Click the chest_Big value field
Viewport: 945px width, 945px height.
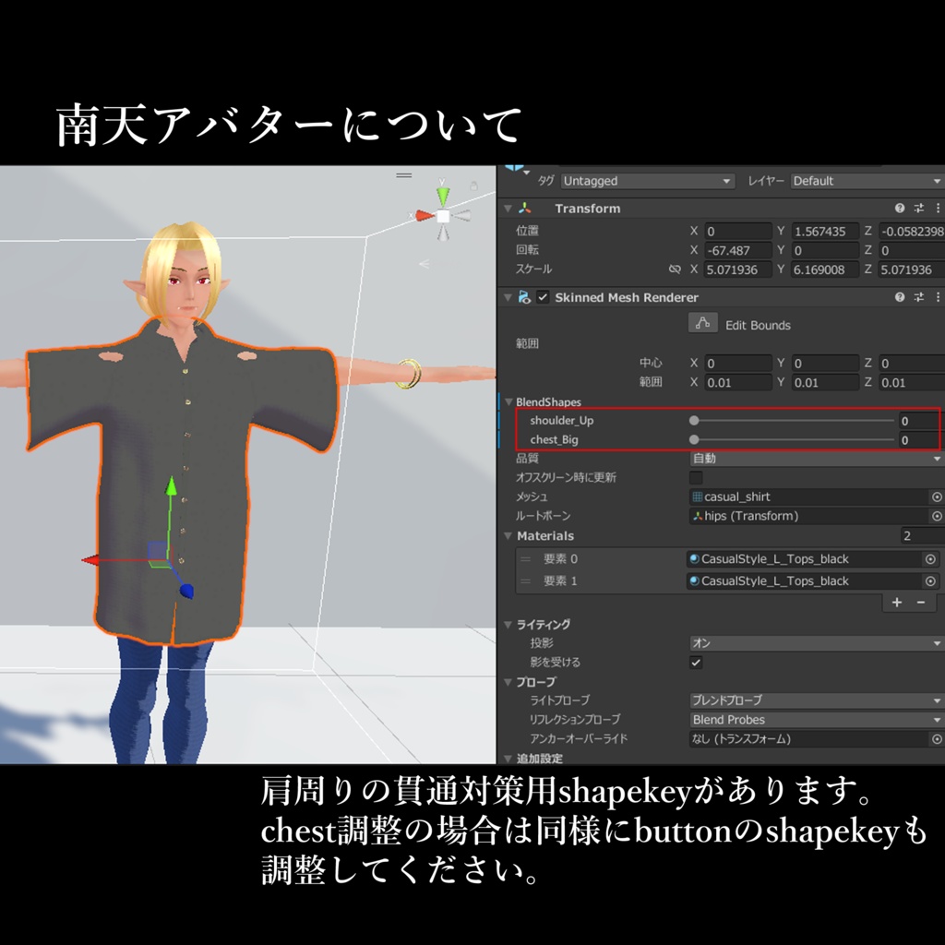pos(921,440)
